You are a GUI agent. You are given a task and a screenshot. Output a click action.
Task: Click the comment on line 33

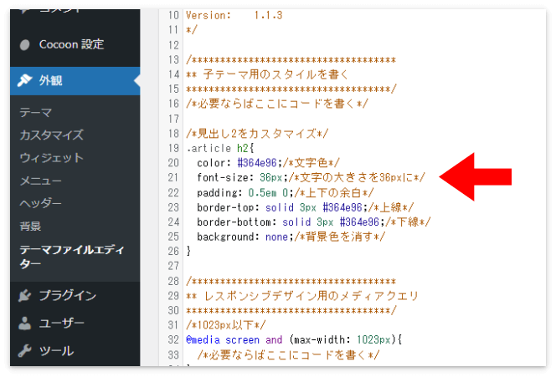click(x=288, y=354)
